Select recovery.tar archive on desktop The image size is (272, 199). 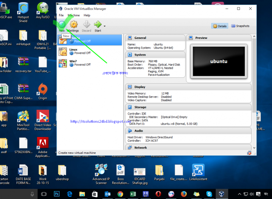(x=23, y=65)
